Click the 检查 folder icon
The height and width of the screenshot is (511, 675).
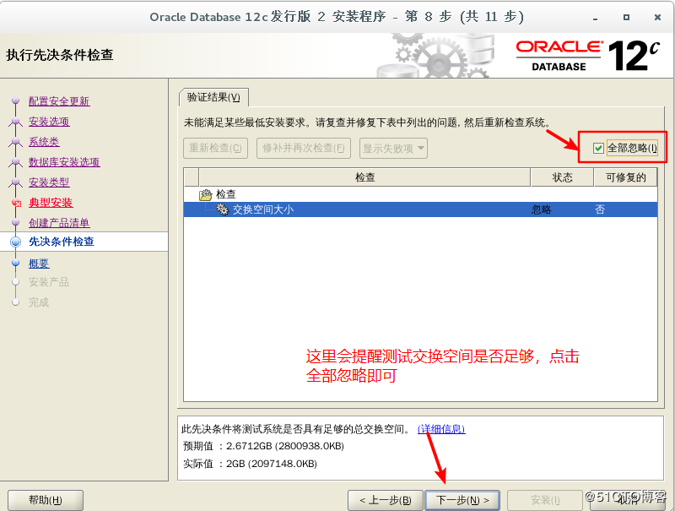[206, 195]
